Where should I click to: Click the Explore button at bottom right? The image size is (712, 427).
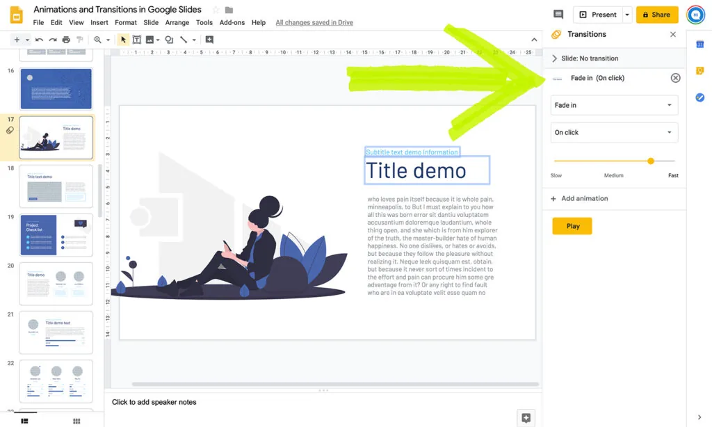coord(526,417)
